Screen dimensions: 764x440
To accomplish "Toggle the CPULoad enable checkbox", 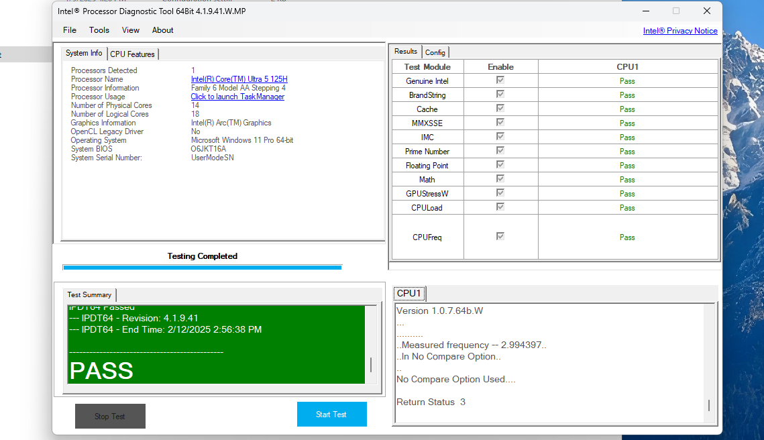I will 500,207.
